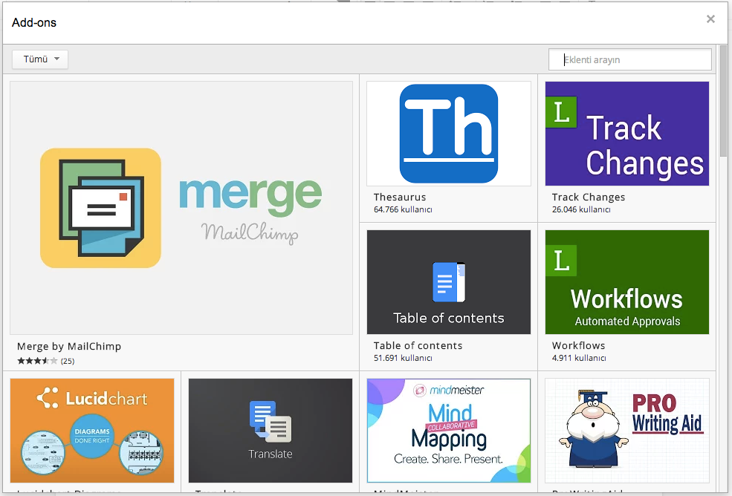This screenshot has height=496, width=732.
Task: Open the MindMeister Mind Mapping tile
Action: 449,430
